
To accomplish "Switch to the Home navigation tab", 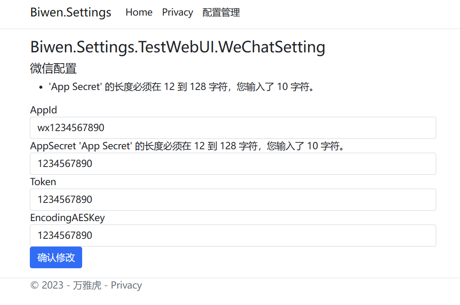I will 139,13.
